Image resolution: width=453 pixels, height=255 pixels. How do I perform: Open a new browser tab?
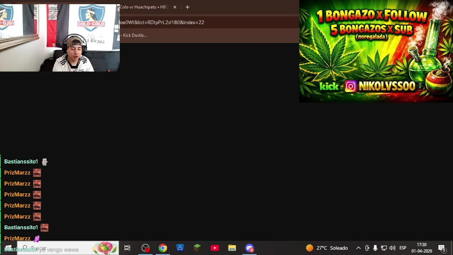click(x=188, y=7)
